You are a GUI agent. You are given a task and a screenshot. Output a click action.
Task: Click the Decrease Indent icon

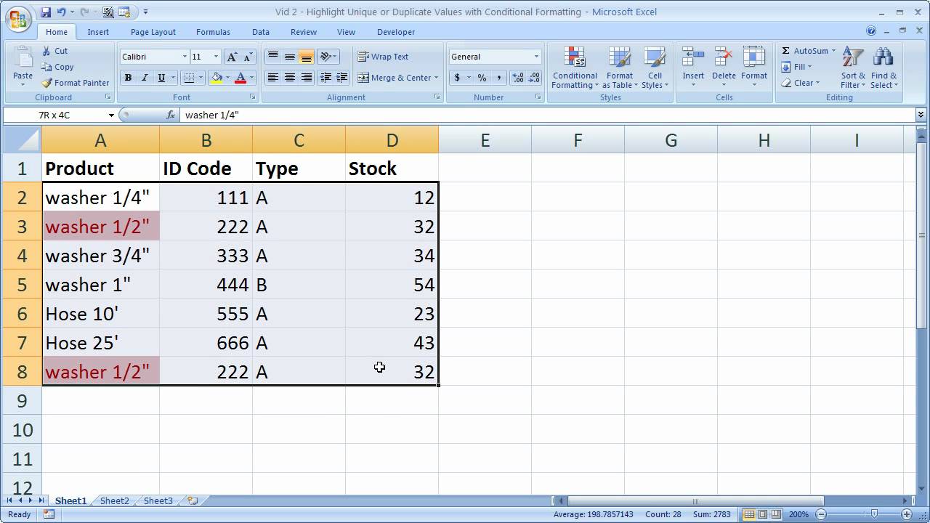(325, 78)
